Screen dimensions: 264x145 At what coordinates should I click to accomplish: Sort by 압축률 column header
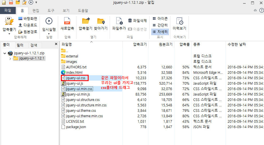tap(184, 44)
